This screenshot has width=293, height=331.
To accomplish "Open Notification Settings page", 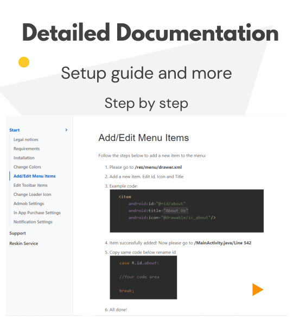I will 33,221.
